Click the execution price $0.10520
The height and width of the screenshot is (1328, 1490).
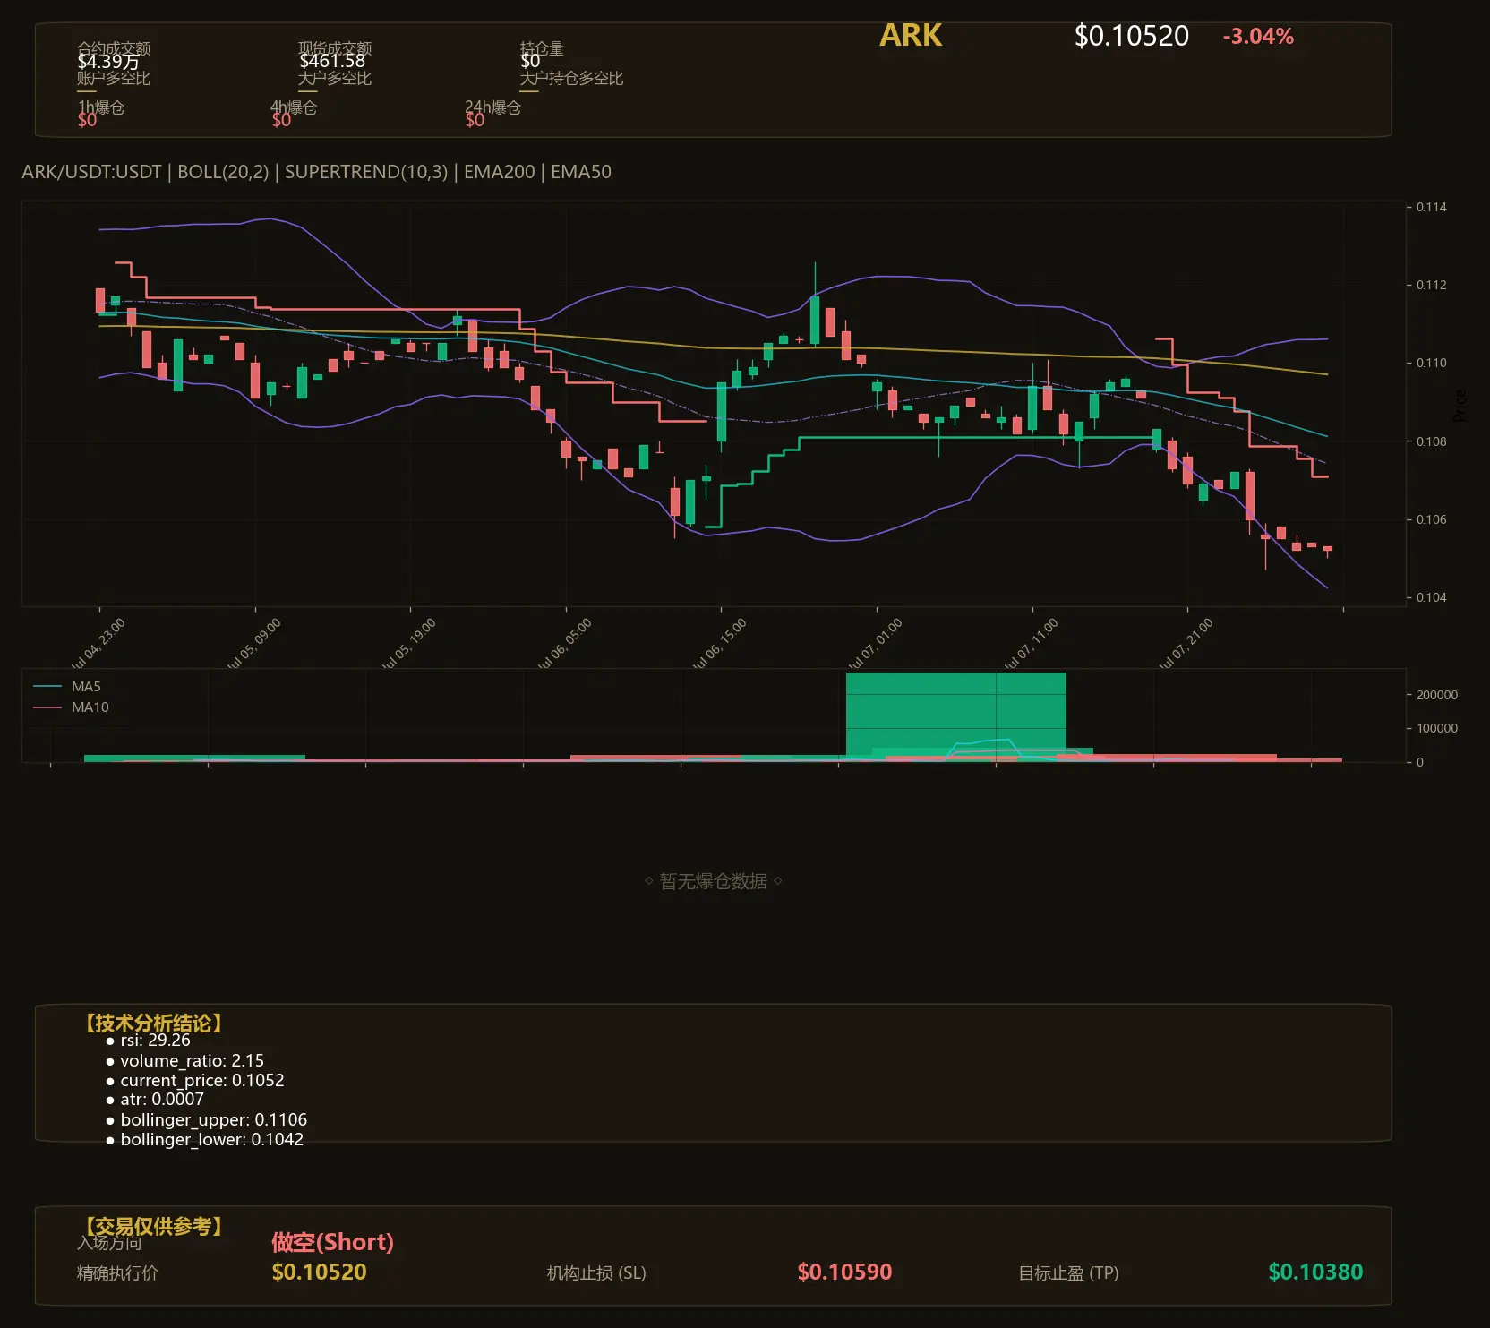[x=319, y=1272]
